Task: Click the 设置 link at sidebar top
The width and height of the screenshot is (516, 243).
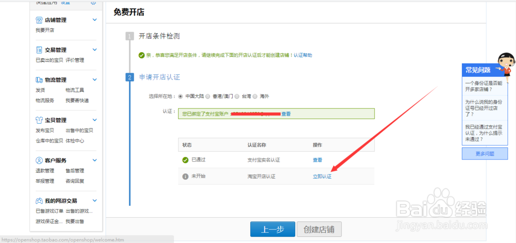Action: pyautogui.click(x=66, y=2)
